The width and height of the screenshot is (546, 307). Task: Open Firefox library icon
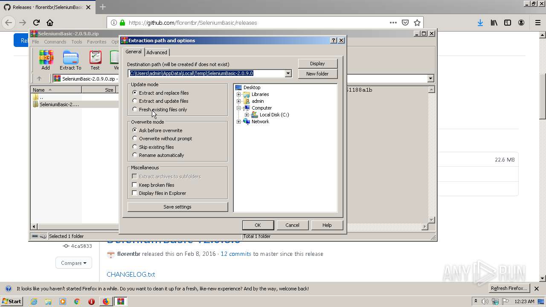[494, 23]
